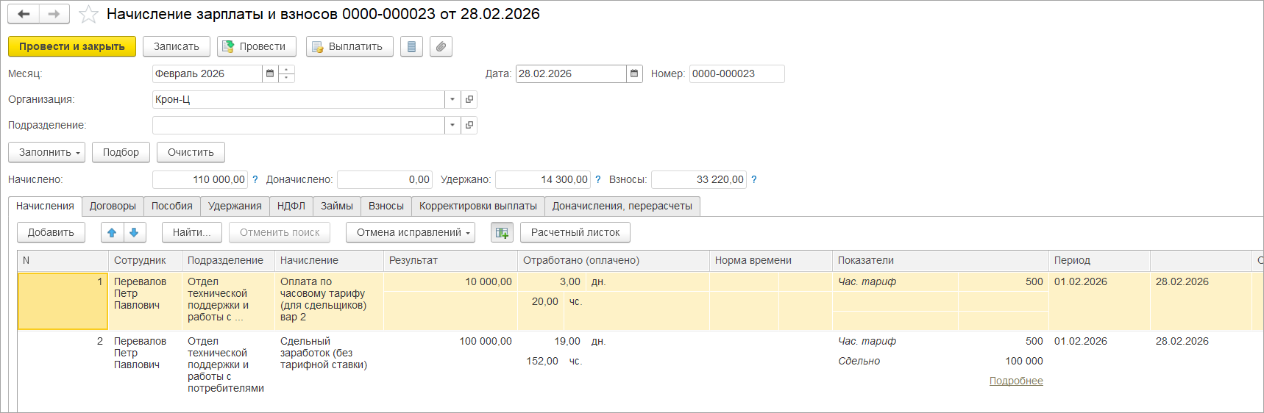Image resolution: width=1264 pixels, height=413 pixels.
Task: Move the selected row up with the blue arrow
Action: tap(112, 232)
